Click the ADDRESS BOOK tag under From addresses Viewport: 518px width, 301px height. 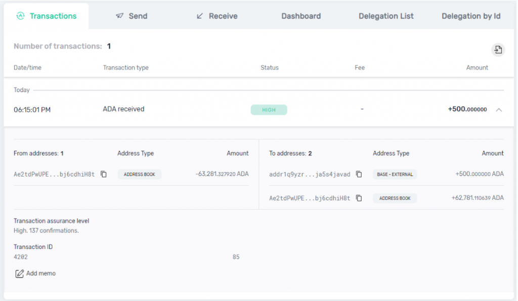(x=140, y=174)
